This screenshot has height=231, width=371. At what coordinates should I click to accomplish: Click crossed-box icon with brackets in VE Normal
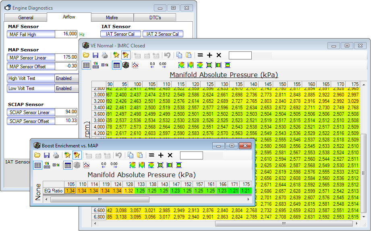[209, 65]
